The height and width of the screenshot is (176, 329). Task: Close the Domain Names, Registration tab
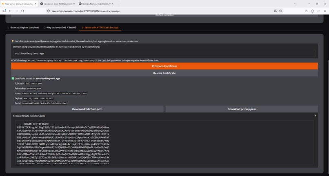point(113,4)
